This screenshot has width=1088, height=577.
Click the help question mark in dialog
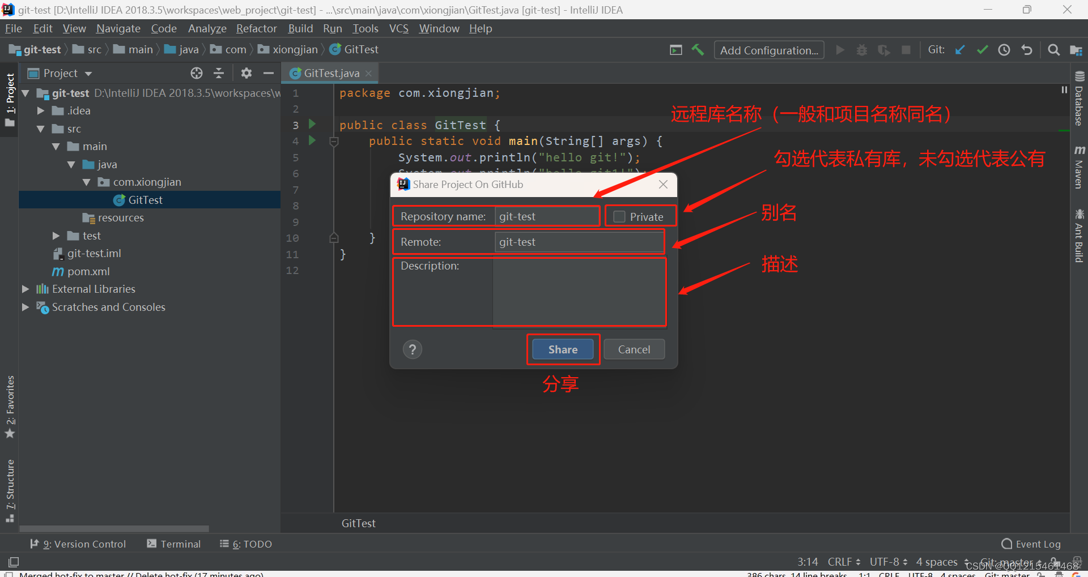pos(413,349)
